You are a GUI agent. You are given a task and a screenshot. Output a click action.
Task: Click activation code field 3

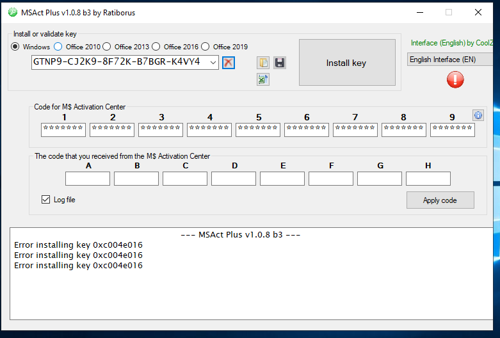[x=161, y=130]
